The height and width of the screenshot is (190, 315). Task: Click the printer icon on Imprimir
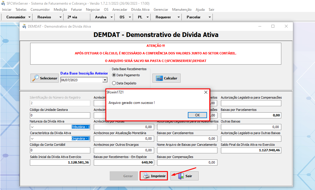pyautogui.click(x=147, y=176)
